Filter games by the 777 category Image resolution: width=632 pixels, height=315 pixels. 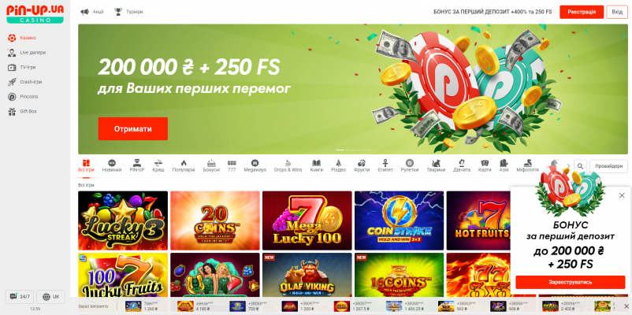point(232,166)
